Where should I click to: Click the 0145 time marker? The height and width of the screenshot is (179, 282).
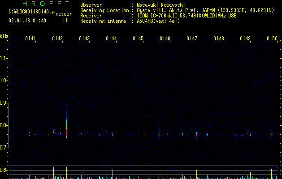click(x=138, y=38)
